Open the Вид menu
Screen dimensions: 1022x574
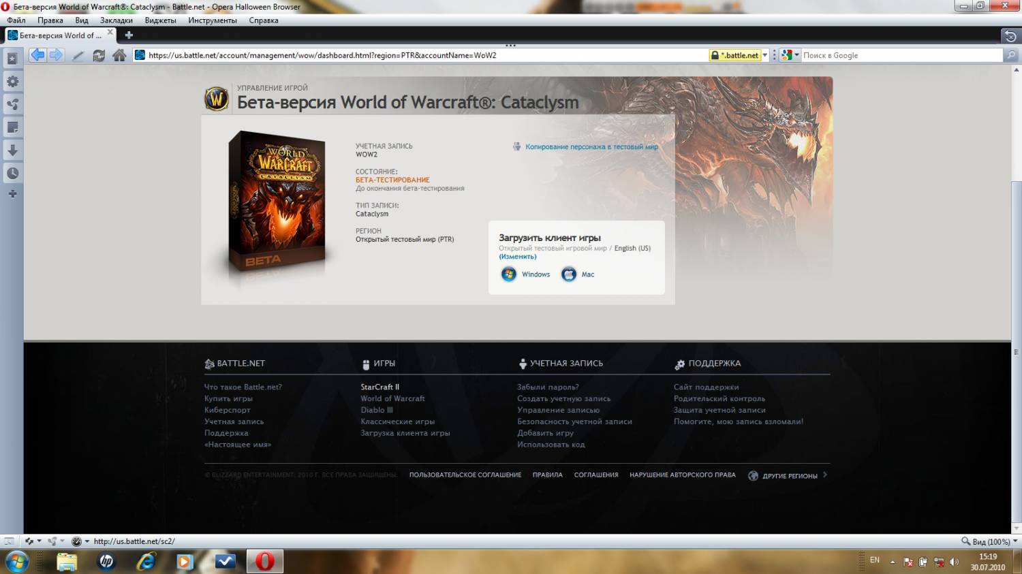coord(82,20)
